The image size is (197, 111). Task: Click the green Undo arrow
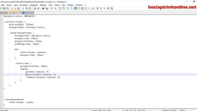coord(35,8)
